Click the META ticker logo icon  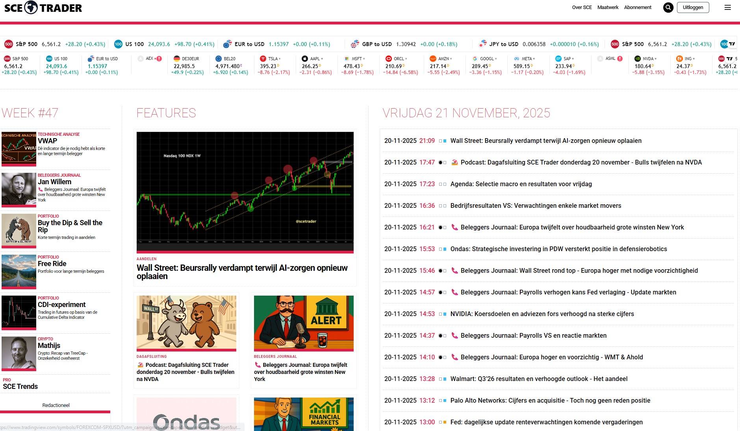[x=517, y=59]
